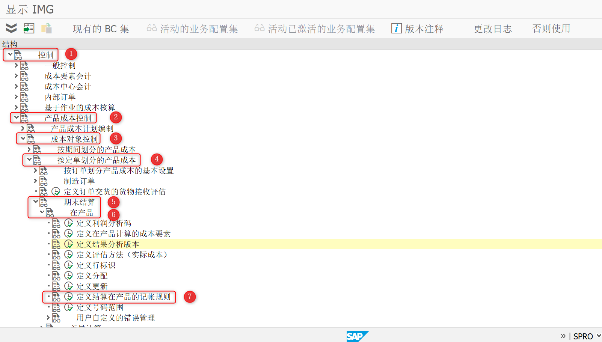Execute 定义订单交货的货物接收评估 activity icon
Viewport: 602px width, 342px height.
click(x=56, y=192)
